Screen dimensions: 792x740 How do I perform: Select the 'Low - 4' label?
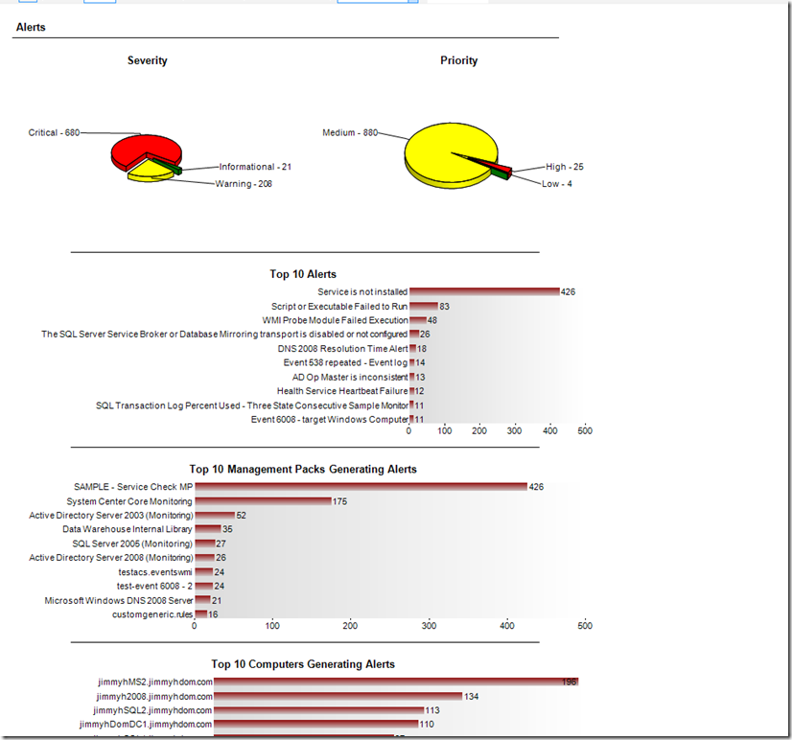tap(557, 184)
